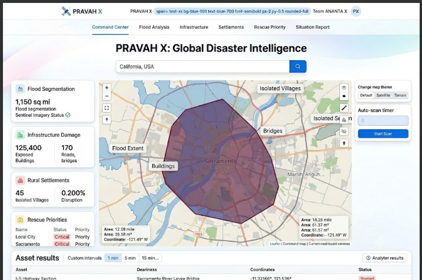
Task: Select the 15 min interval option
Action: [x=150, y=258]
